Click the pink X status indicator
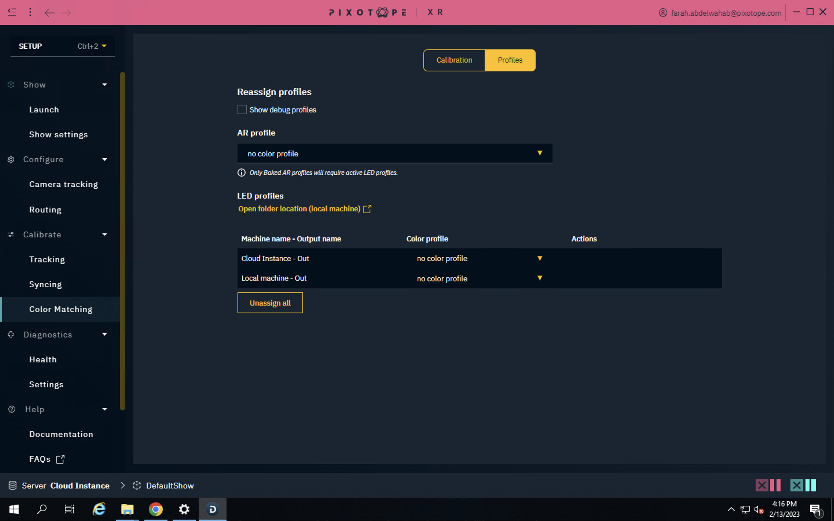The height and width of the screenshot is (521, 834). [x=762, y=485]
